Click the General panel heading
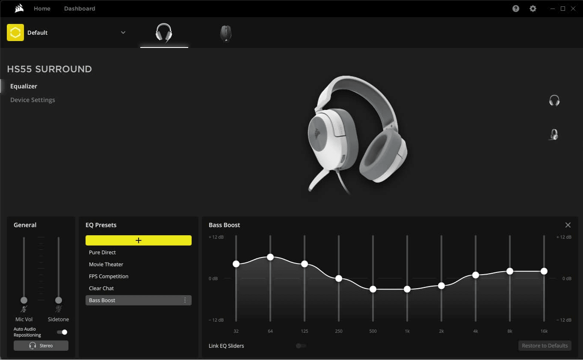 (25, 225)
